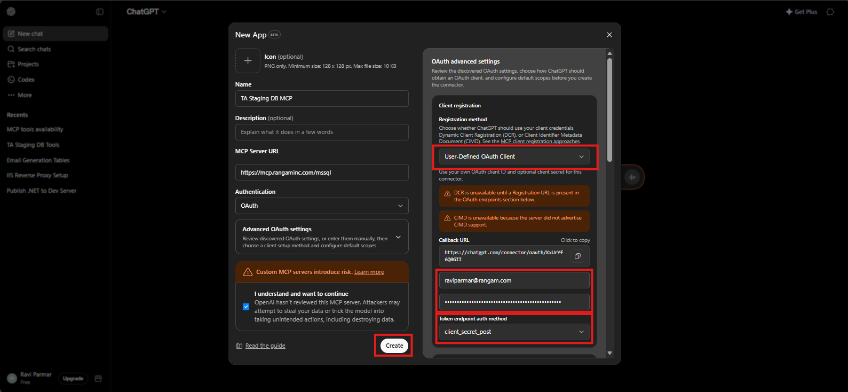The height and width of the screenshot is (392, 848).
Task: Open the Authentication OAuth dropdown
Action: tap(322, 206)
